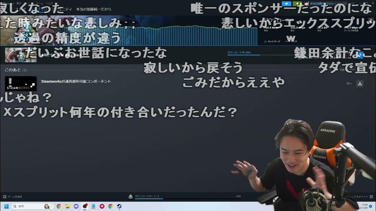This screenshot has width=376, height=211.
Task: Open the blue notification badge in the system tray
Action: (371, 206)
